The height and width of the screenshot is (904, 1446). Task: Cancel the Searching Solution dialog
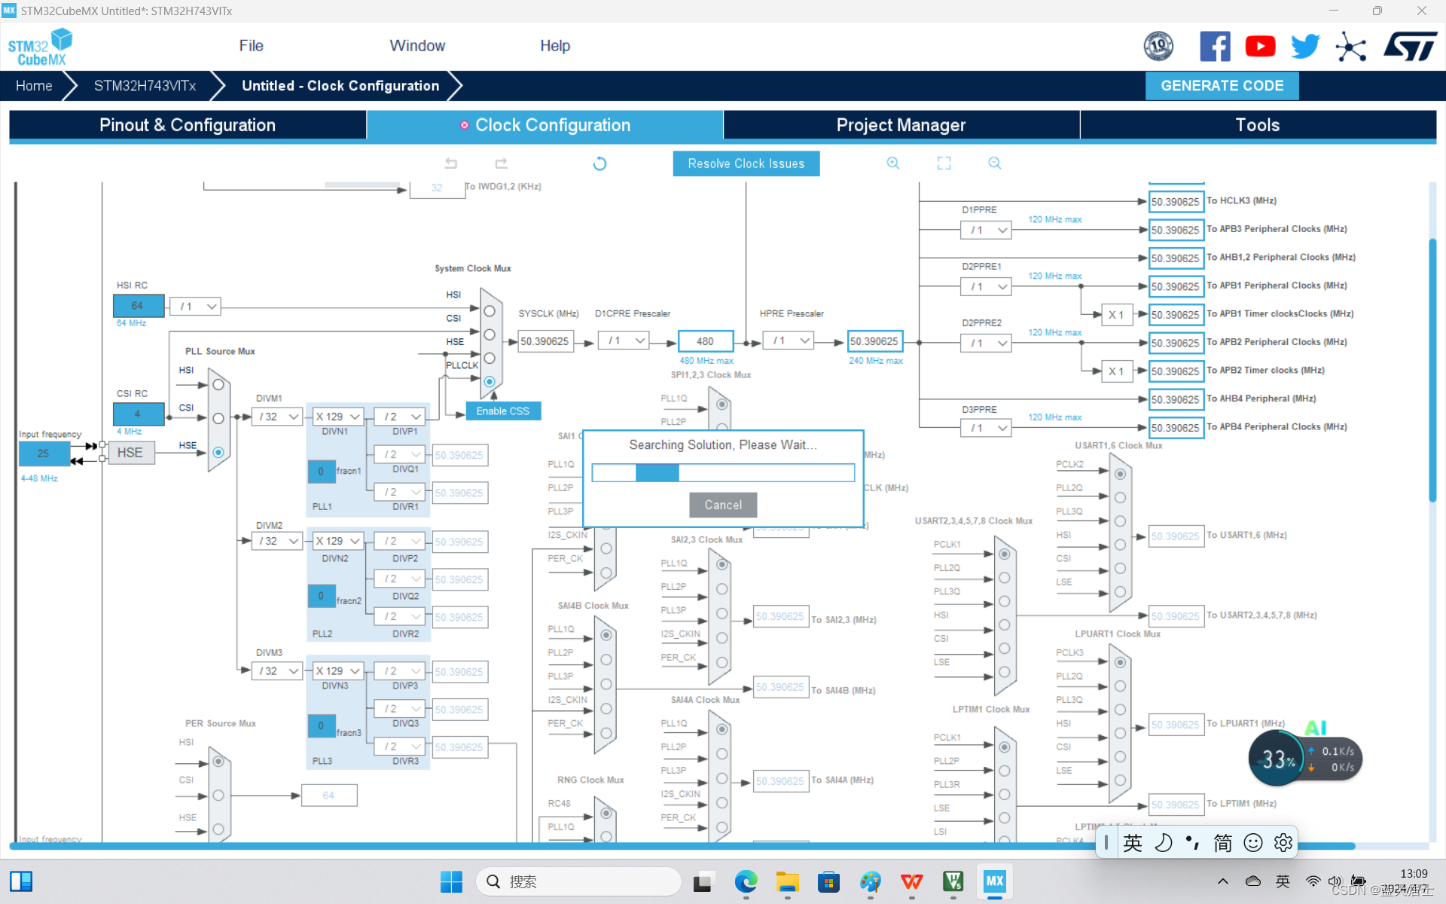coord(722,505)
